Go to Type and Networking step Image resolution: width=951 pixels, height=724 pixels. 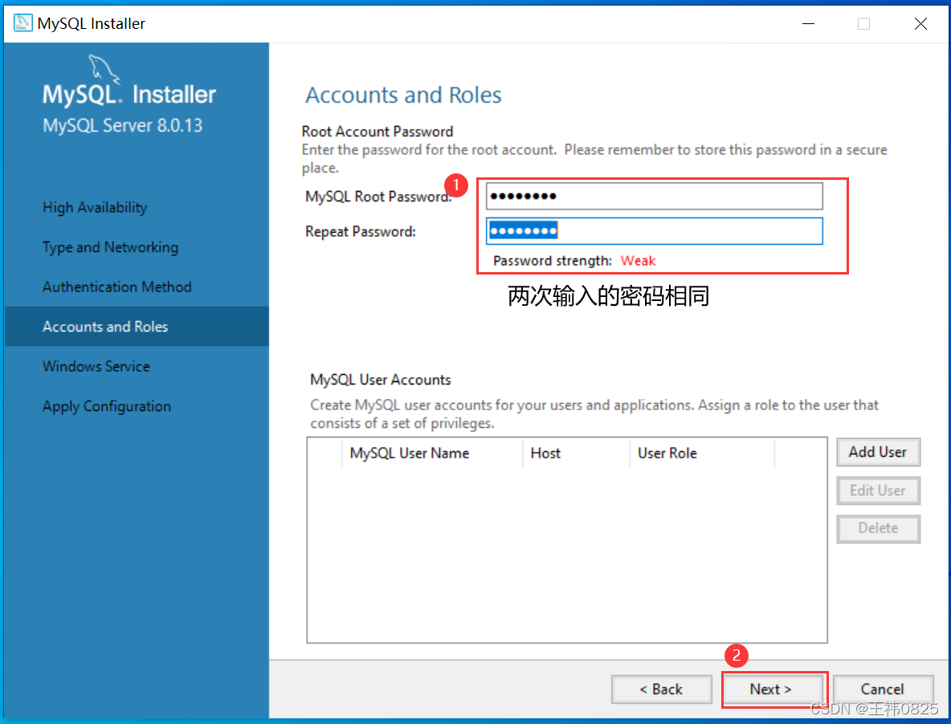110,247
